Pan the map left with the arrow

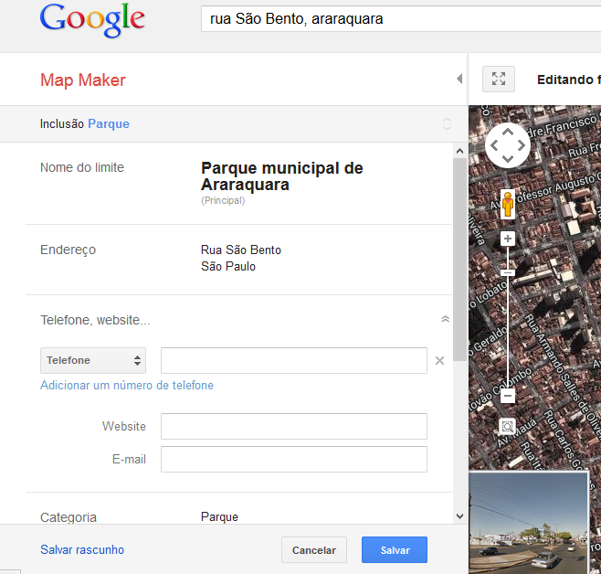pos(494,145)
